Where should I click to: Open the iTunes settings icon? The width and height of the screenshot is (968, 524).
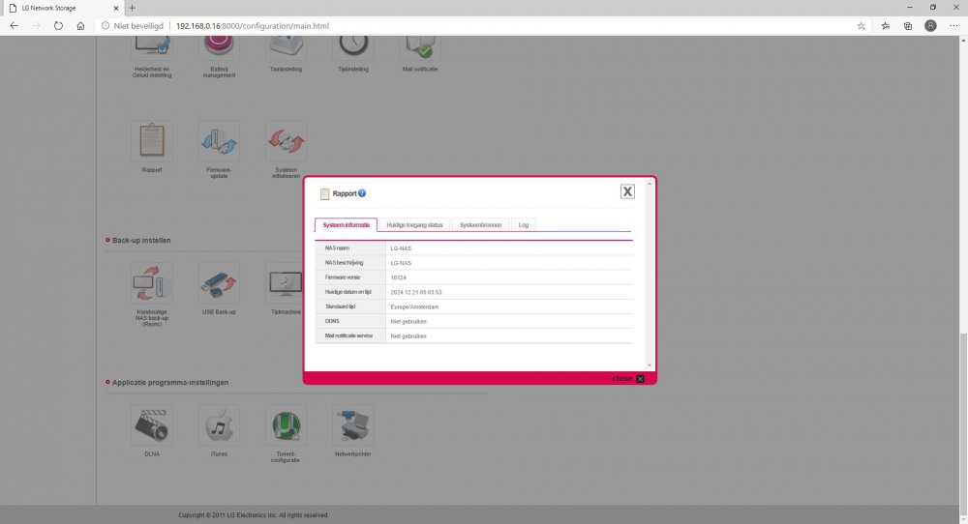[x=219, y=425]
